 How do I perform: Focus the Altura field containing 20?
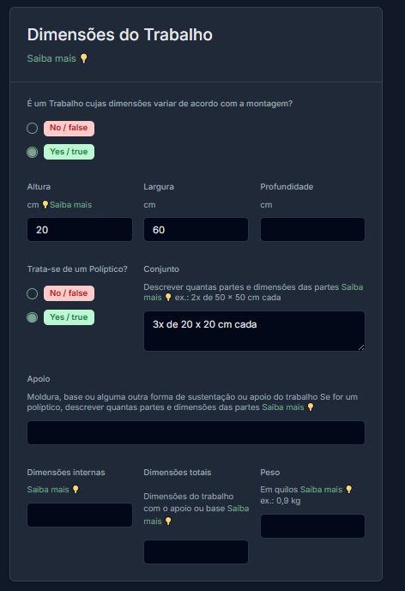point(80,230)
